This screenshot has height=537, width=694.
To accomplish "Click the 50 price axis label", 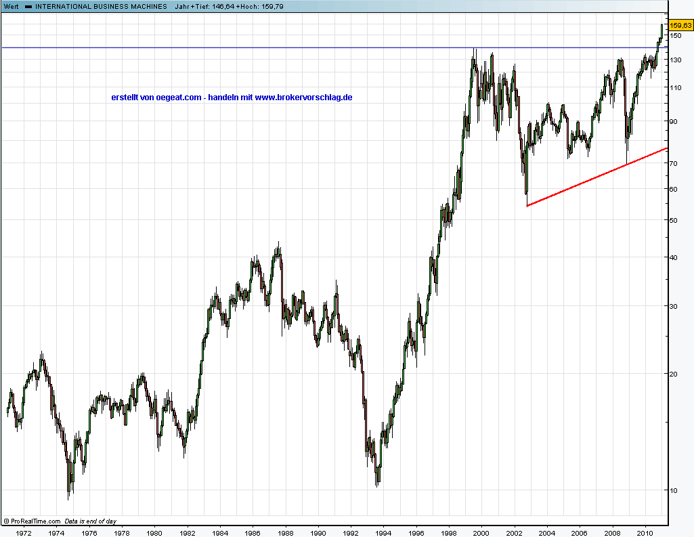I will click(x=674, y=220).
